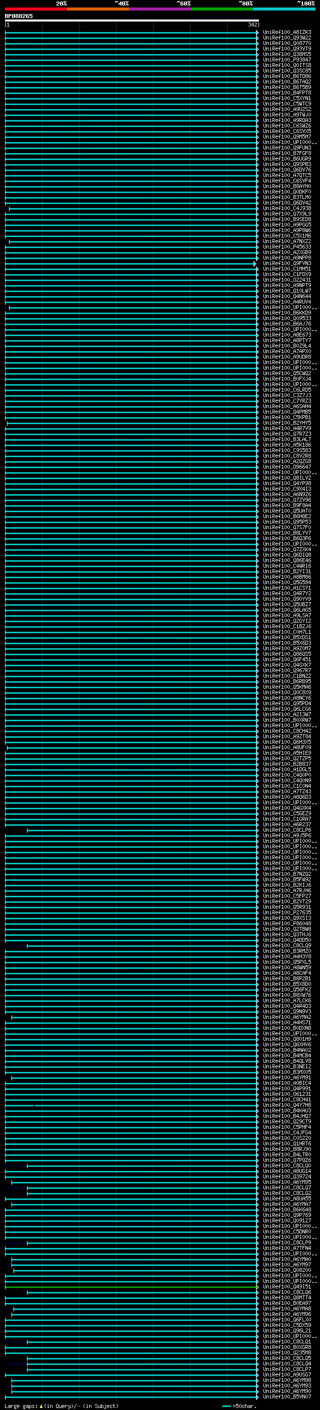Select the UniRef100_Q0ITS8 label
The height and width of the screenshot is (1410, 320).
[287, 65]
